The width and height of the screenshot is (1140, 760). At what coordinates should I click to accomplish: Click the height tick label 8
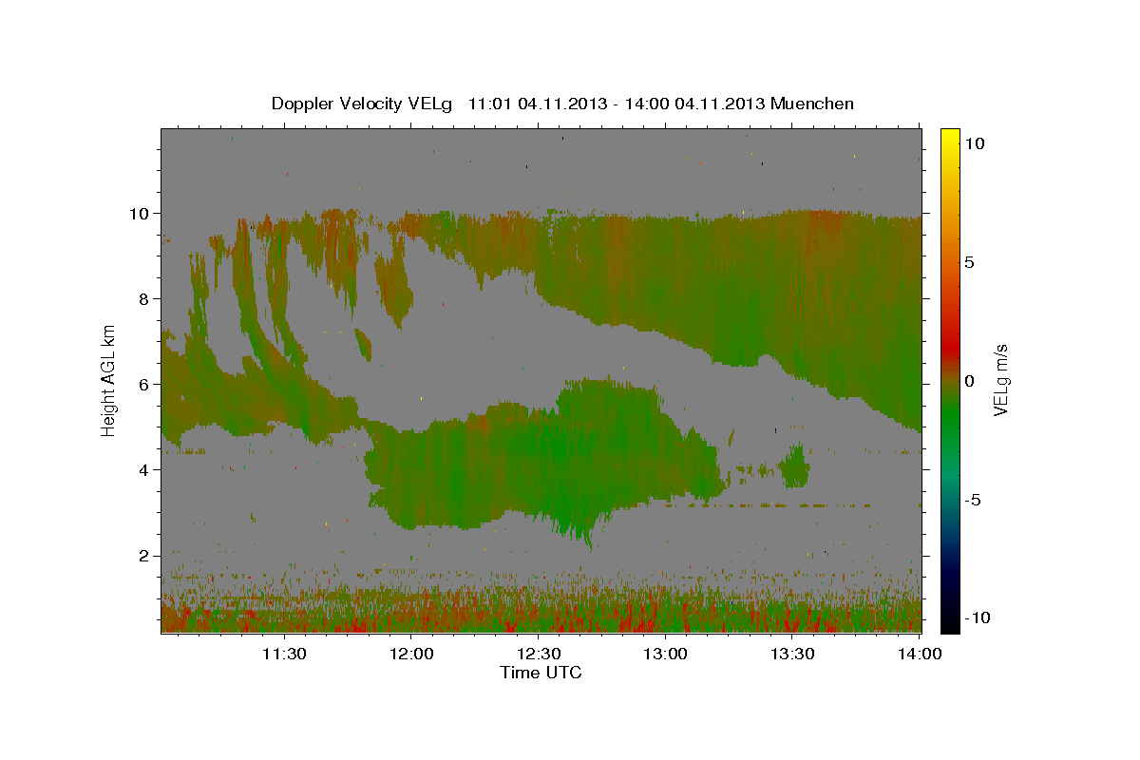144,298
